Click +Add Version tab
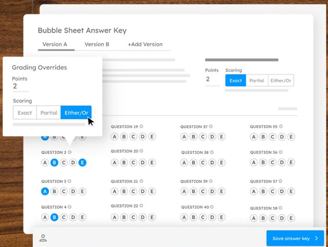Image resolution: width=328 pixels, height=247 pixels. click(x=145, y=44)
